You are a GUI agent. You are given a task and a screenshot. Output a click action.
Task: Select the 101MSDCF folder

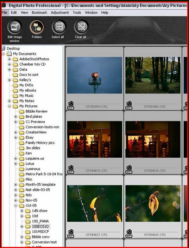[40, 232]
